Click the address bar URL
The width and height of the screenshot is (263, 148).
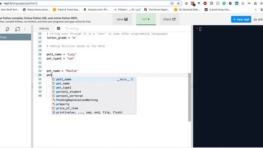coord(21,3)
